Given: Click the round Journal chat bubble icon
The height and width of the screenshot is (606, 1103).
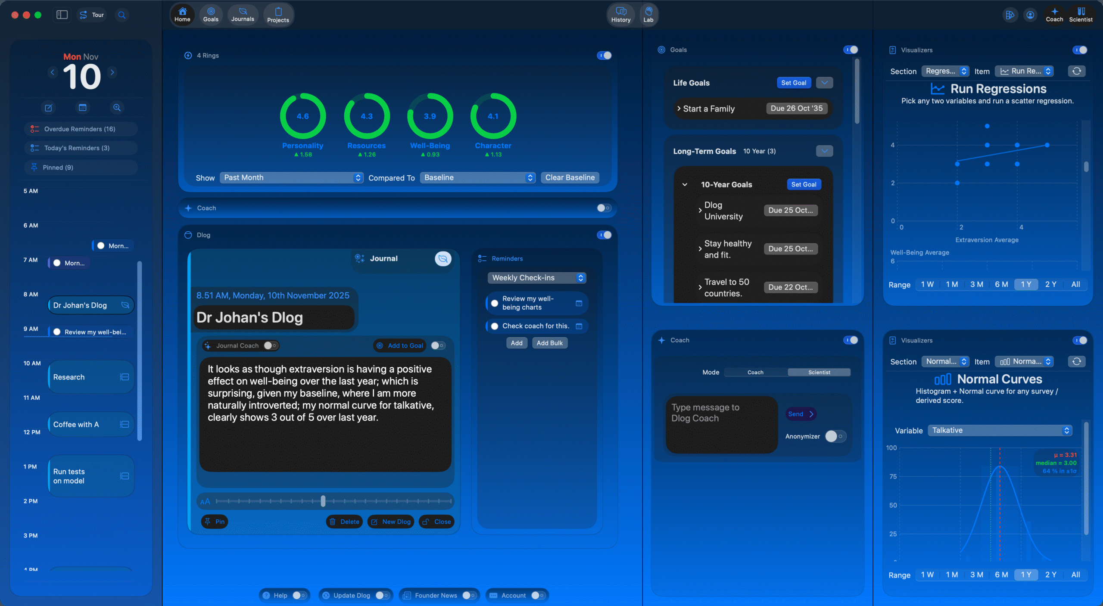Looking at the screenshot, I should click(442, 258).
